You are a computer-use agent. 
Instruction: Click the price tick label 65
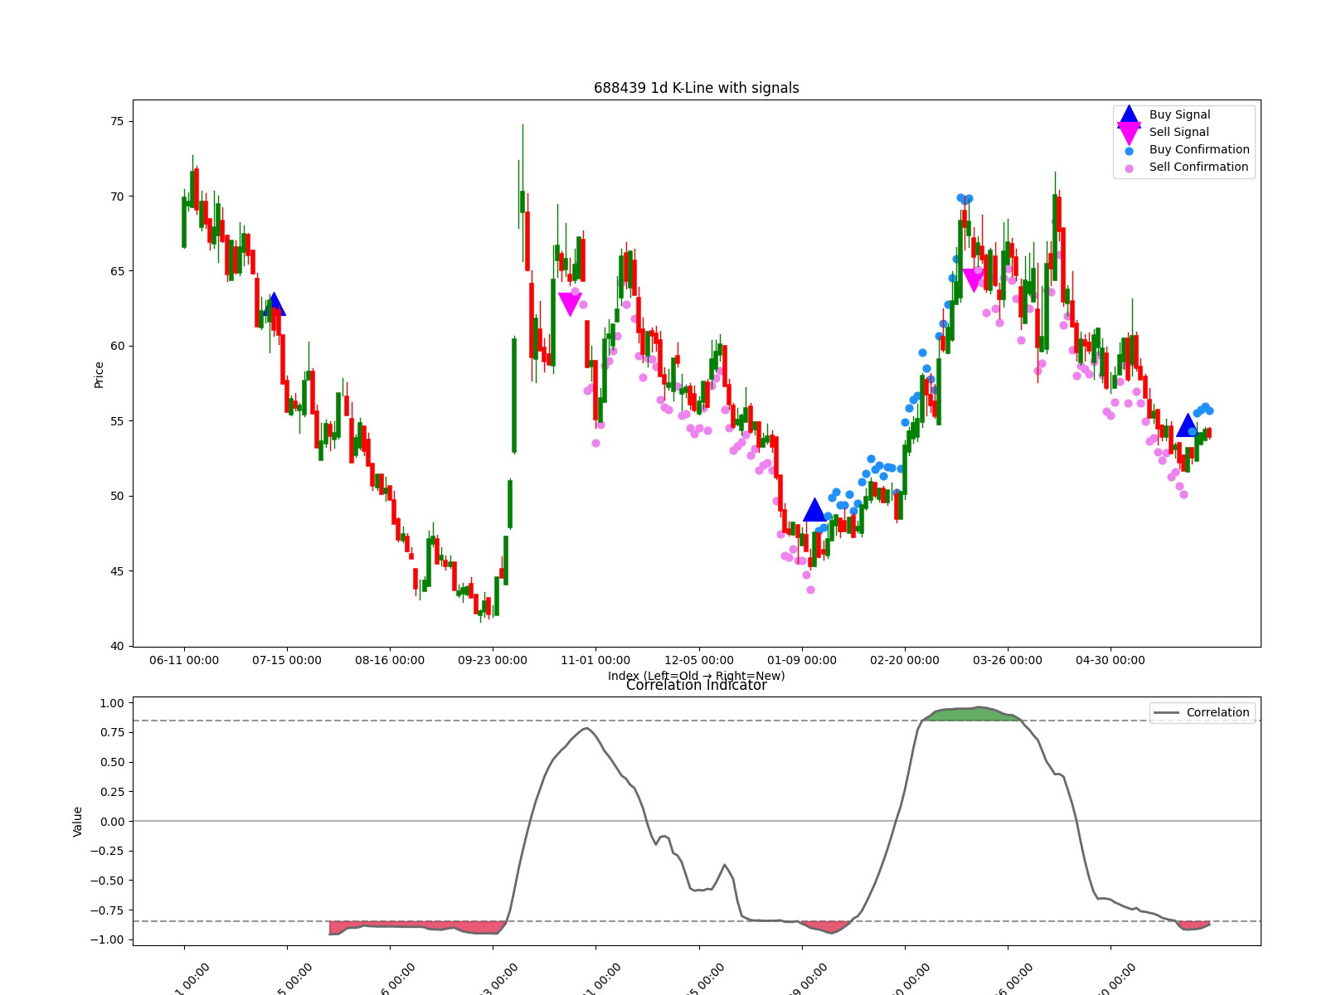point(116,271)
